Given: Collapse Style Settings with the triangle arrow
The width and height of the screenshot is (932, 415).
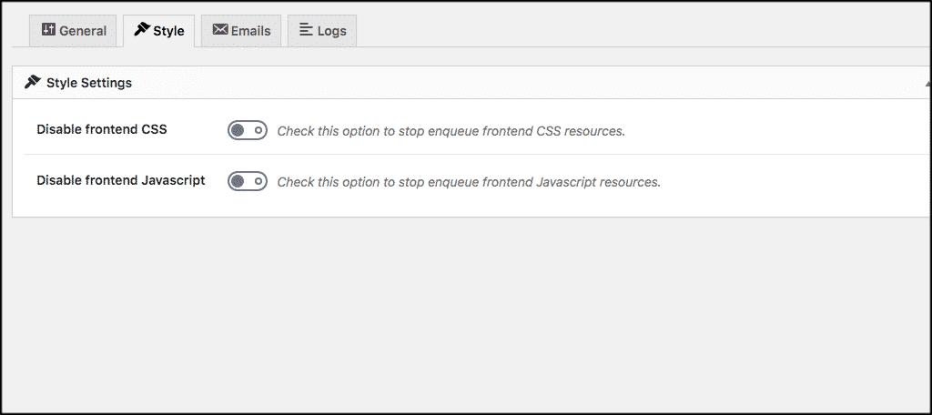Looking at the screenshot, I should (927, 83).
